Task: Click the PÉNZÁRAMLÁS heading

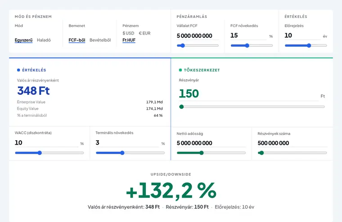Action: [x=192, y=17]
